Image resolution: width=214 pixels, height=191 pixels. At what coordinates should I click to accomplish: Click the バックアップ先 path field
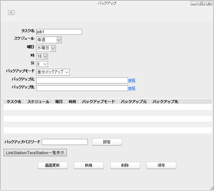coord(82,88)
